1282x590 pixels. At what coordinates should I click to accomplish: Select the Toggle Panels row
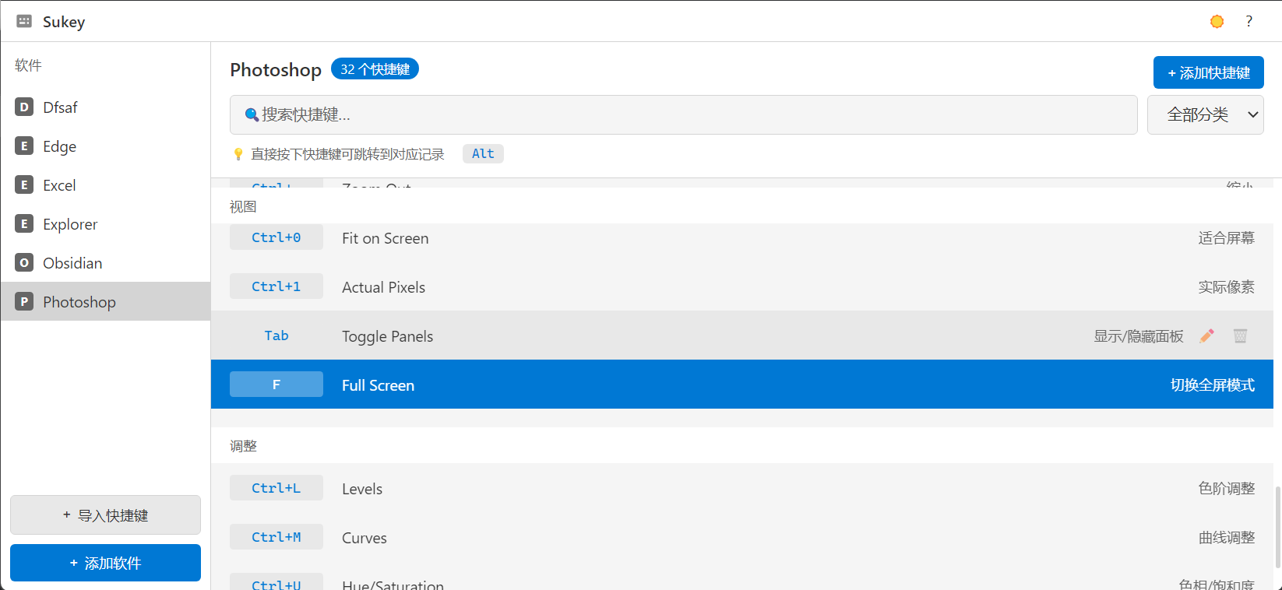[742, 335]
